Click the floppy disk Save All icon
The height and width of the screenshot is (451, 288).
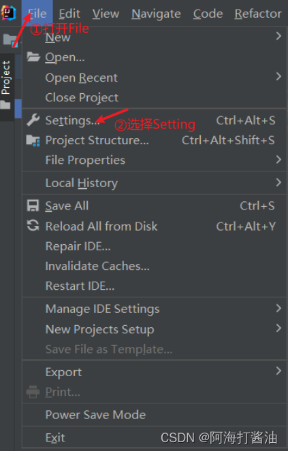pyautogui.click(x=33, y=206)
